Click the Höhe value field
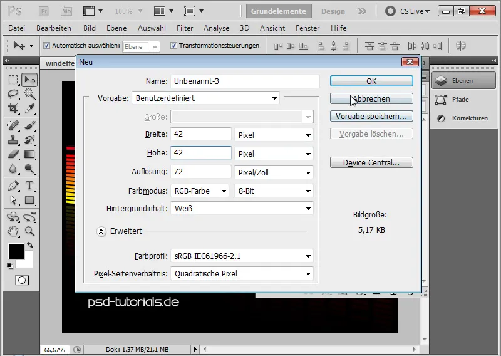Screen dimensions: 501x356 click(200, 153)
